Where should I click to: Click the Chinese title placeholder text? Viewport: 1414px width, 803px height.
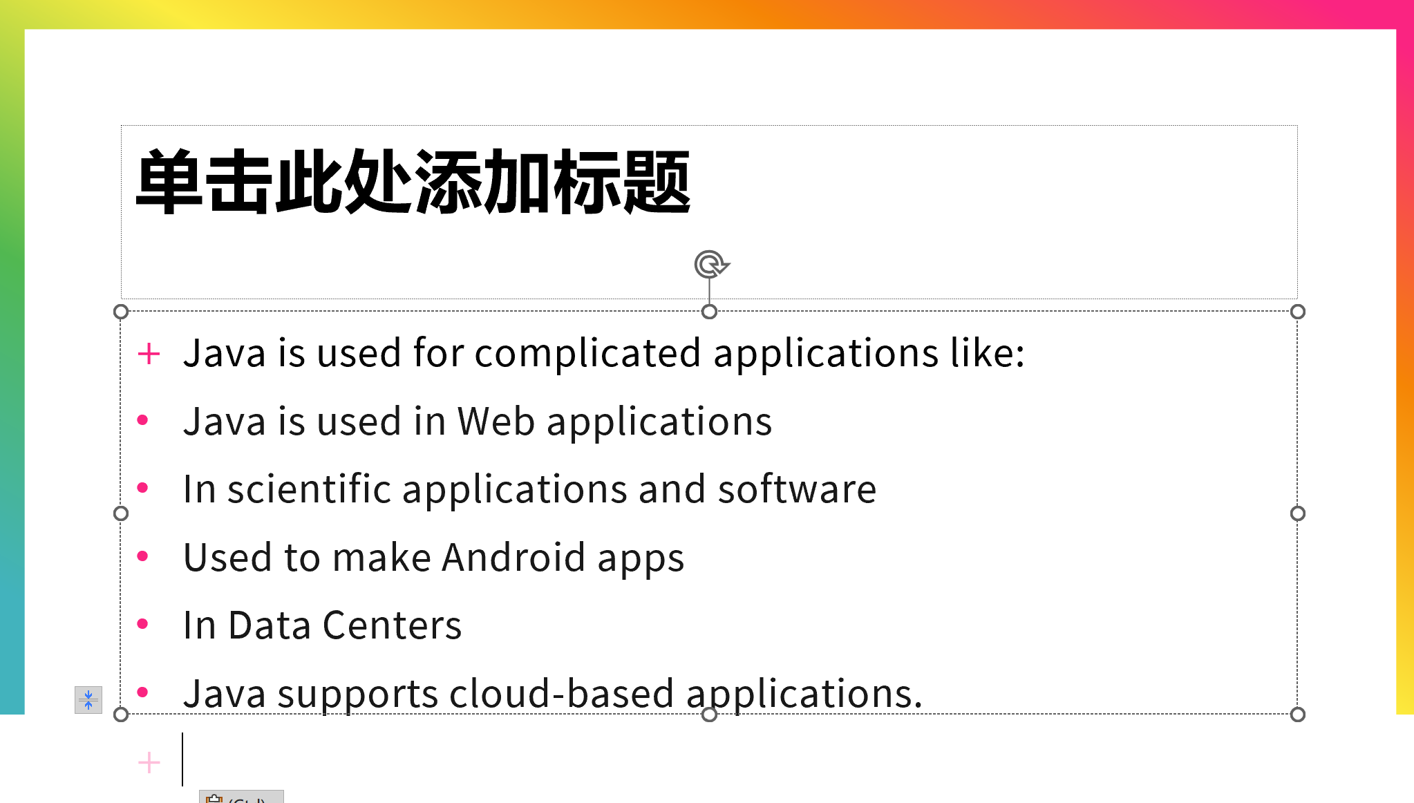413,182
